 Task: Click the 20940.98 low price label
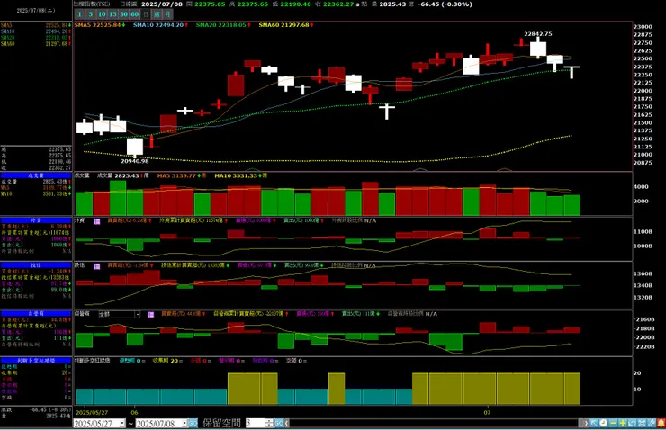click(135, 161)
